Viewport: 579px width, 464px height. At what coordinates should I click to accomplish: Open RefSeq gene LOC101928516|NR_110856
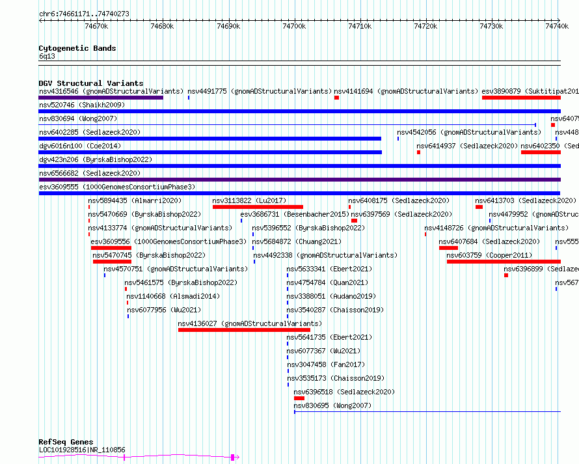coord(82,450)
